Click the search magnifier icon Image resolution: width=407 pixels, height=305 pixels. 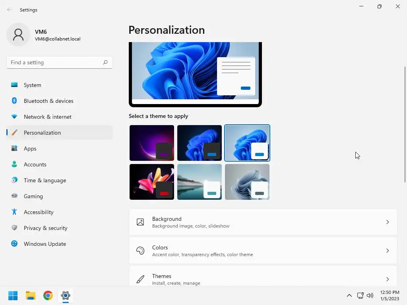click(105, 62)
